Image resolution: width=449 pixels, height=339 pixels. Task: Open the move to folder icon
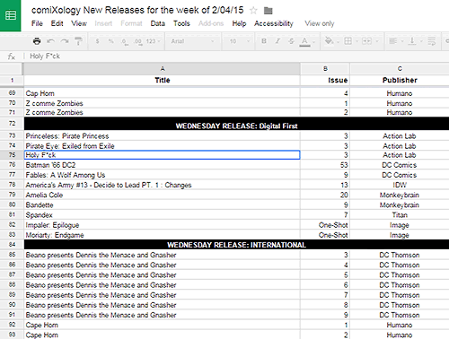click(x=268, y=11)
